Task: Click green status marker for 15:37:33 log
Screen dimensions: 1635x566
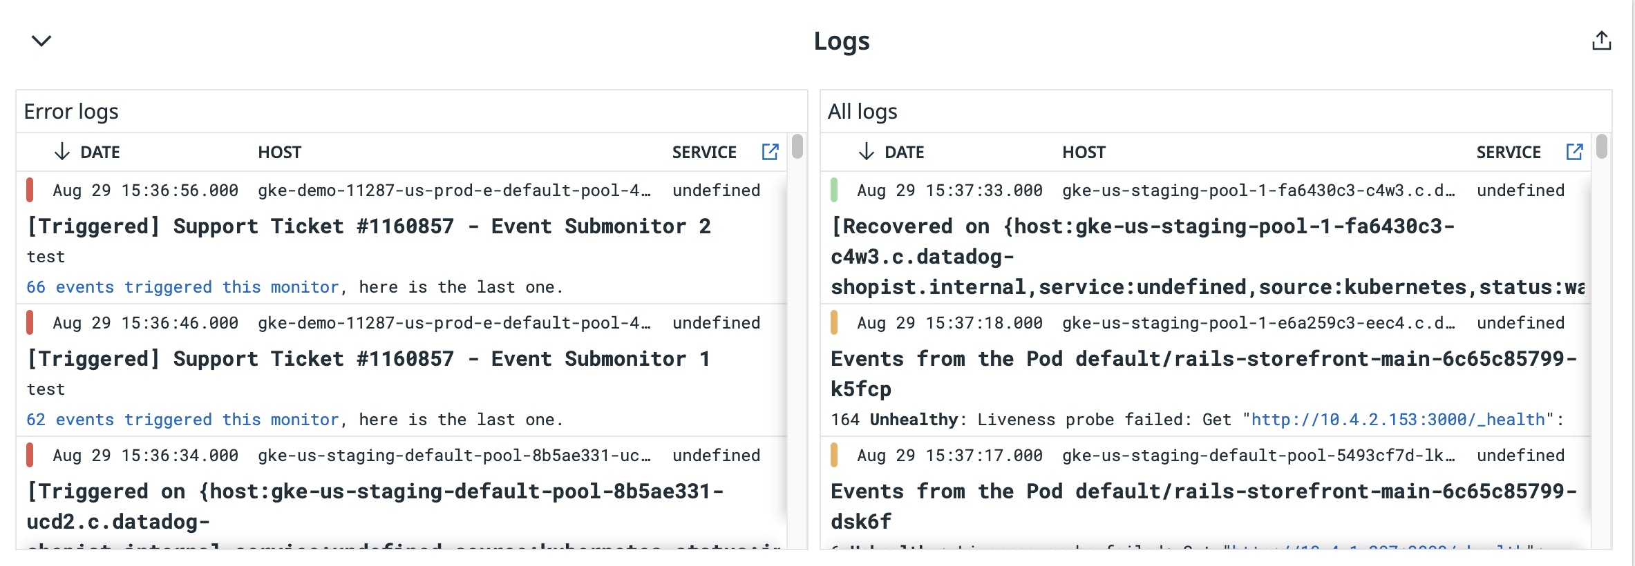Action: [x=834, y=190]
